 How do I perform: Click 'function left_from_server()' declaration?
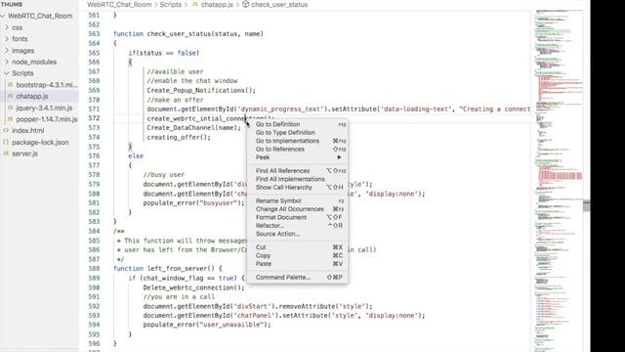167,269
